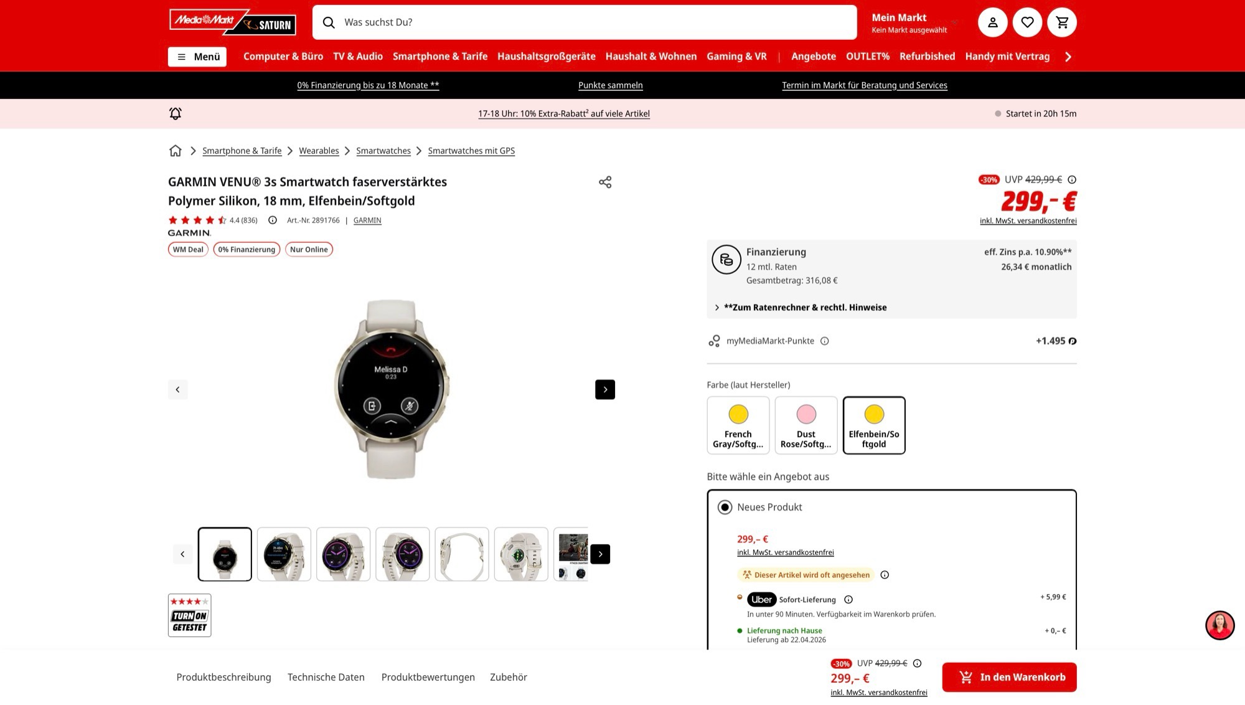This screenshot has width=1245, height=705.
Task: Select the French Gray/Softgold color variant
Action: (x=738, y=425)
